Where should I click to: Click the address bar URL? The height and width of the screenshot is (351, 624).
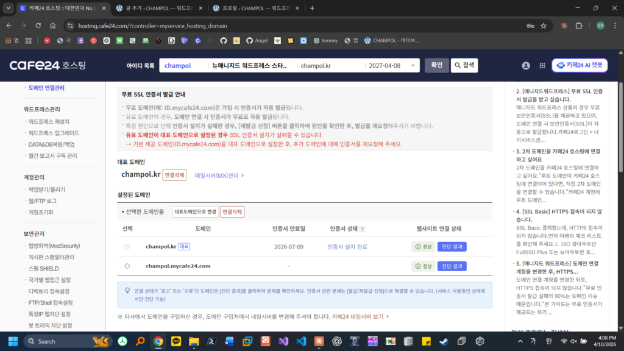coord(152,26)
